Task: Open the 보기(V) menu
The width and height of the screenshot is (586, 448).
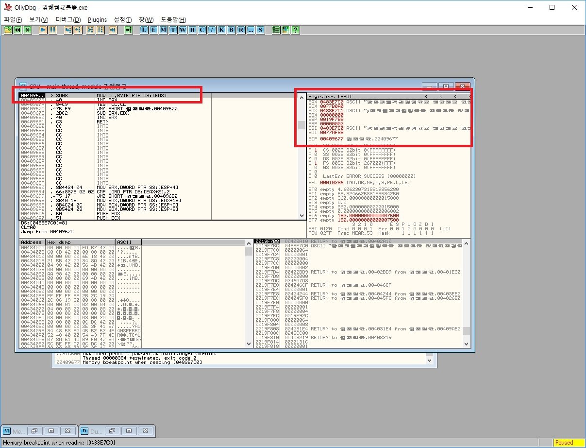Action: coord(39,19)
